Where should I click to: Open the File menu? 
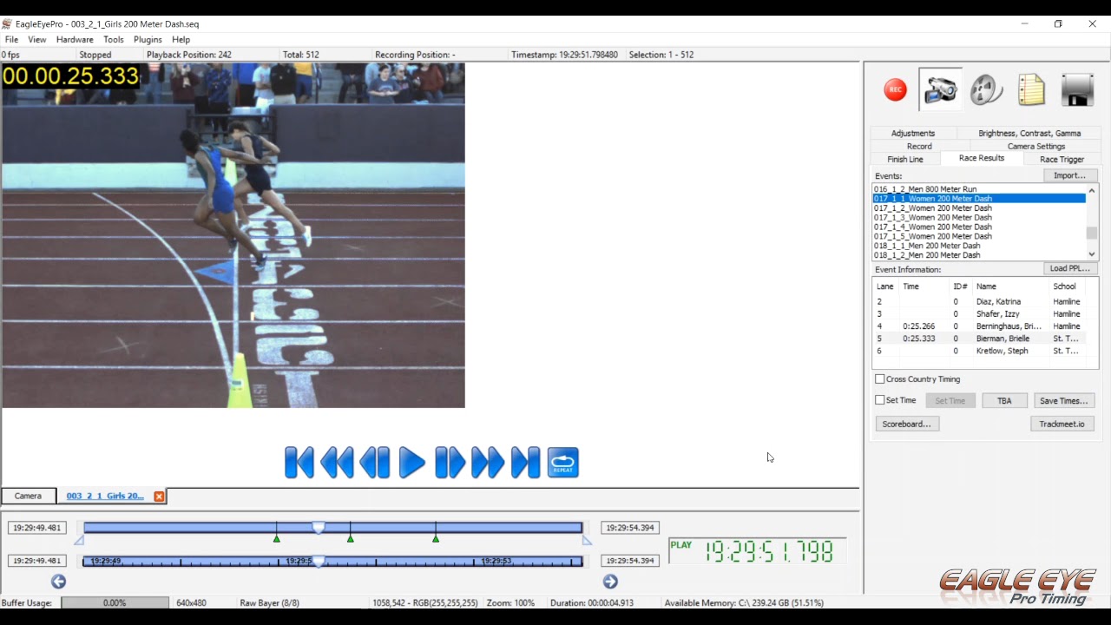(11, 40)
